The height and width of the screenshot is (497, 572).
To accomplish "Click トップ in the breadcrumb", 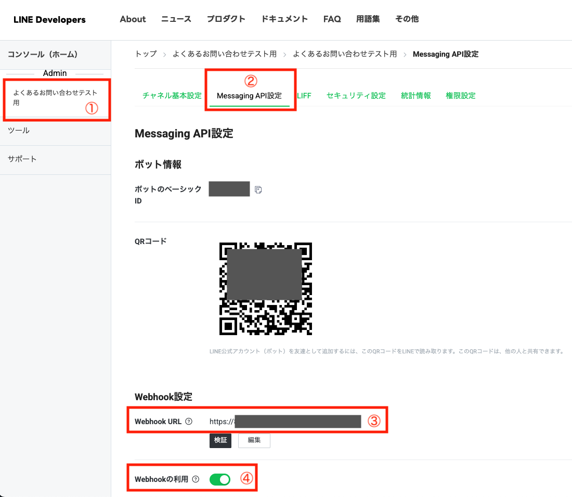I will click(x=146, y=54).
